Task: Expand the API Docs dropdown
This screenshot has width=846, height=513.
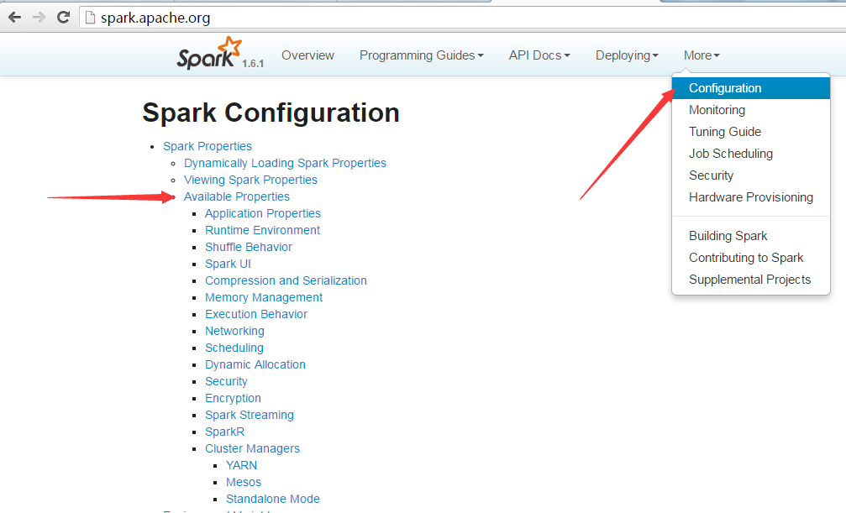Action: pyautogui.click(x=539, y=55)
